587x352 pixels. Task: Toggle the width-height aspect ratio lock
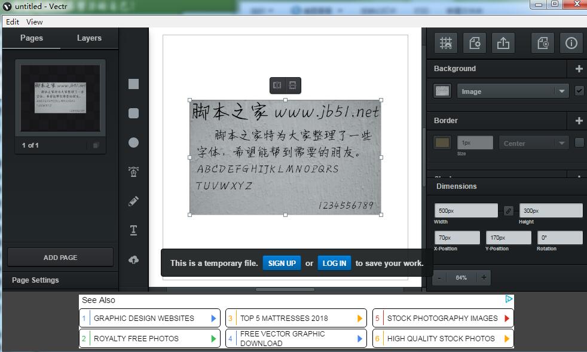coord(508,210)
